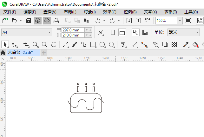The image size is (204, 137).
Task: Select the Shape node editing tool
Action: coord(14,44)
